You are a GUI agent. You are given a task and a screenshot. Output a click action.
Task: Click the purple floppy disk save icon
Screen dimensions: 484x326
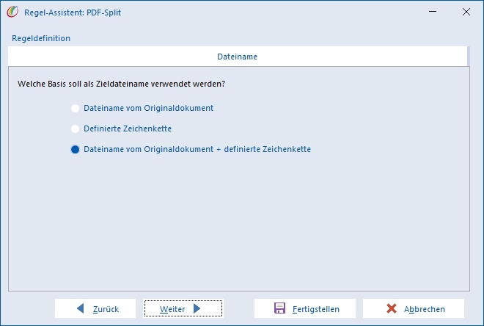279,308
